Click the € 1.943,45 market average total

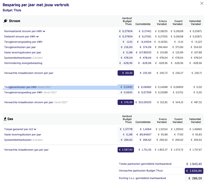194,164
